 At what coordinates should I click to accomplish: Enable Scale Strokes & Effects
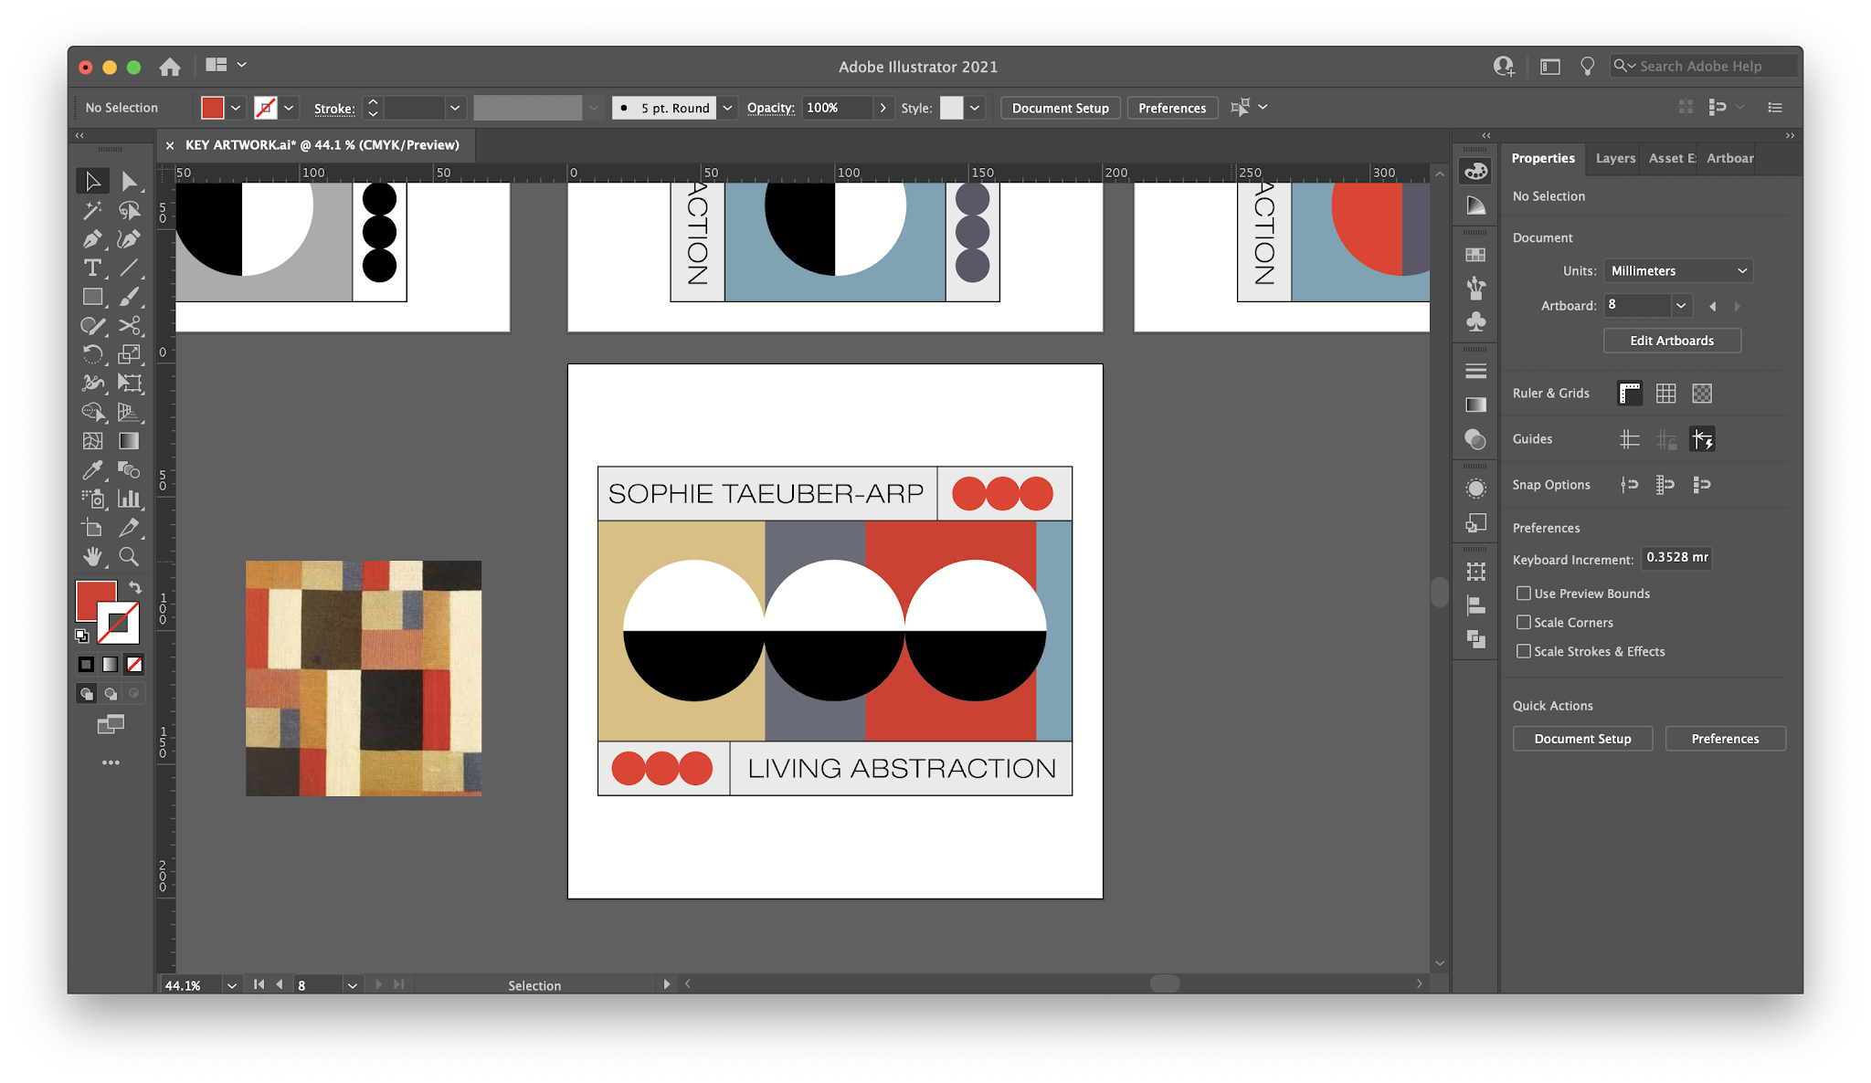1524,652
